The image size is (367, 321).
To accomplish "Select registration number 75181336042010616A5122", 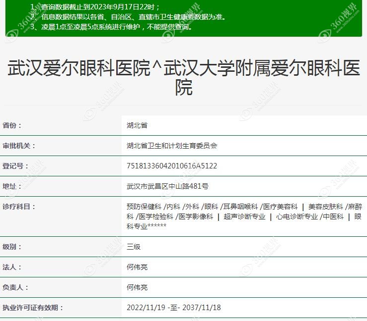I will coord(172,166).
